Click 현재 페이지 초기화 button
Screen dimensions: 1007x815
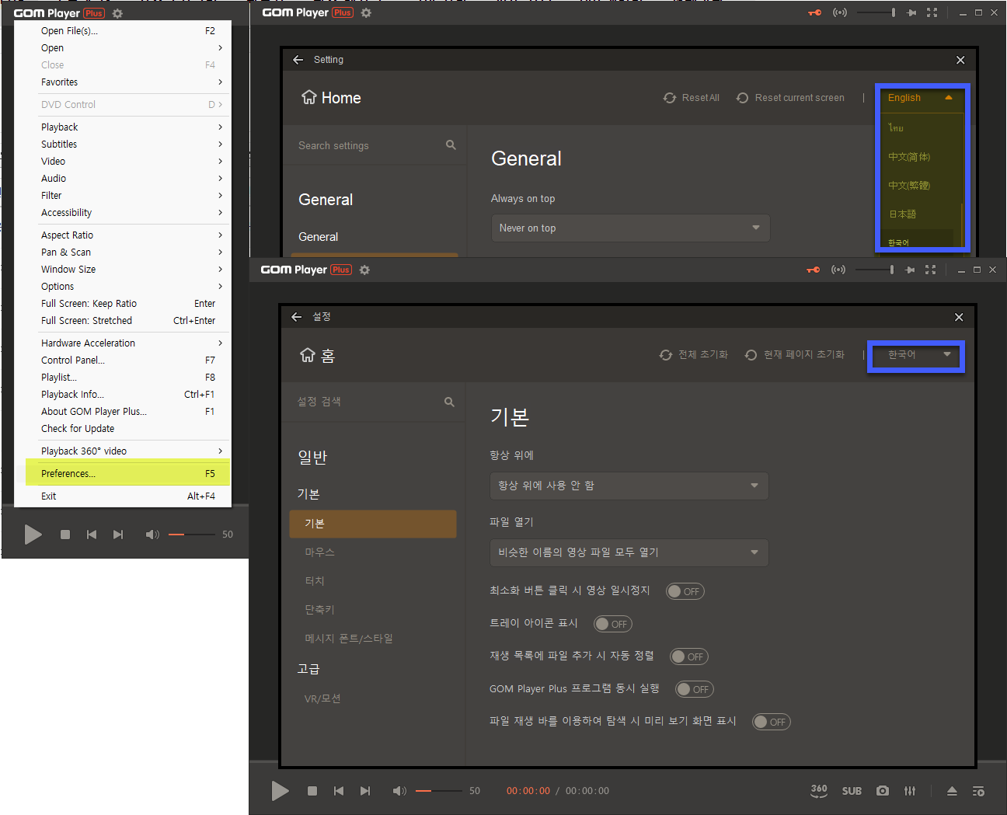click(x=794, y=355)
